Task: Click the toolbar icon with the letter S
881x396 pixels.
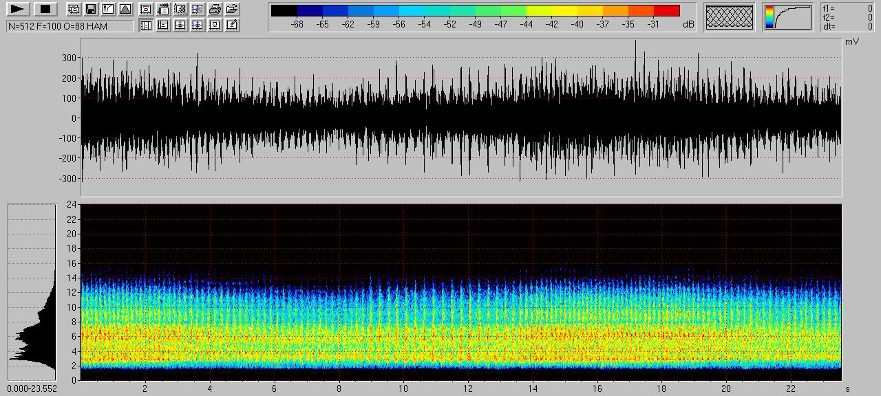Action: pyautogui.click(x=198, y=10)
